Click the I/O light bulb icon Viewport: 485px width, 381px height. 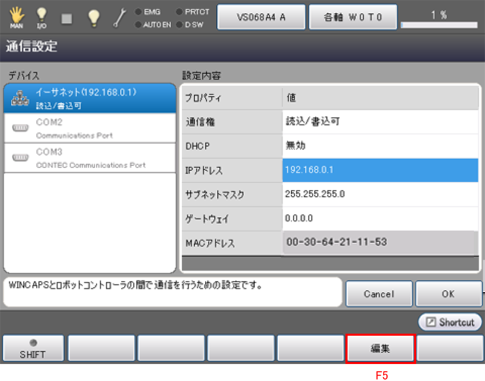click(42, 17)
